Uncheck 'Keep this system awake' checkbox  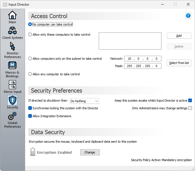click(x=190, y=101)
